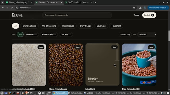The height and width of the screenshot is (95, 170).
Task: Open the Pure Groundnut Oil image
Action: 139,65
